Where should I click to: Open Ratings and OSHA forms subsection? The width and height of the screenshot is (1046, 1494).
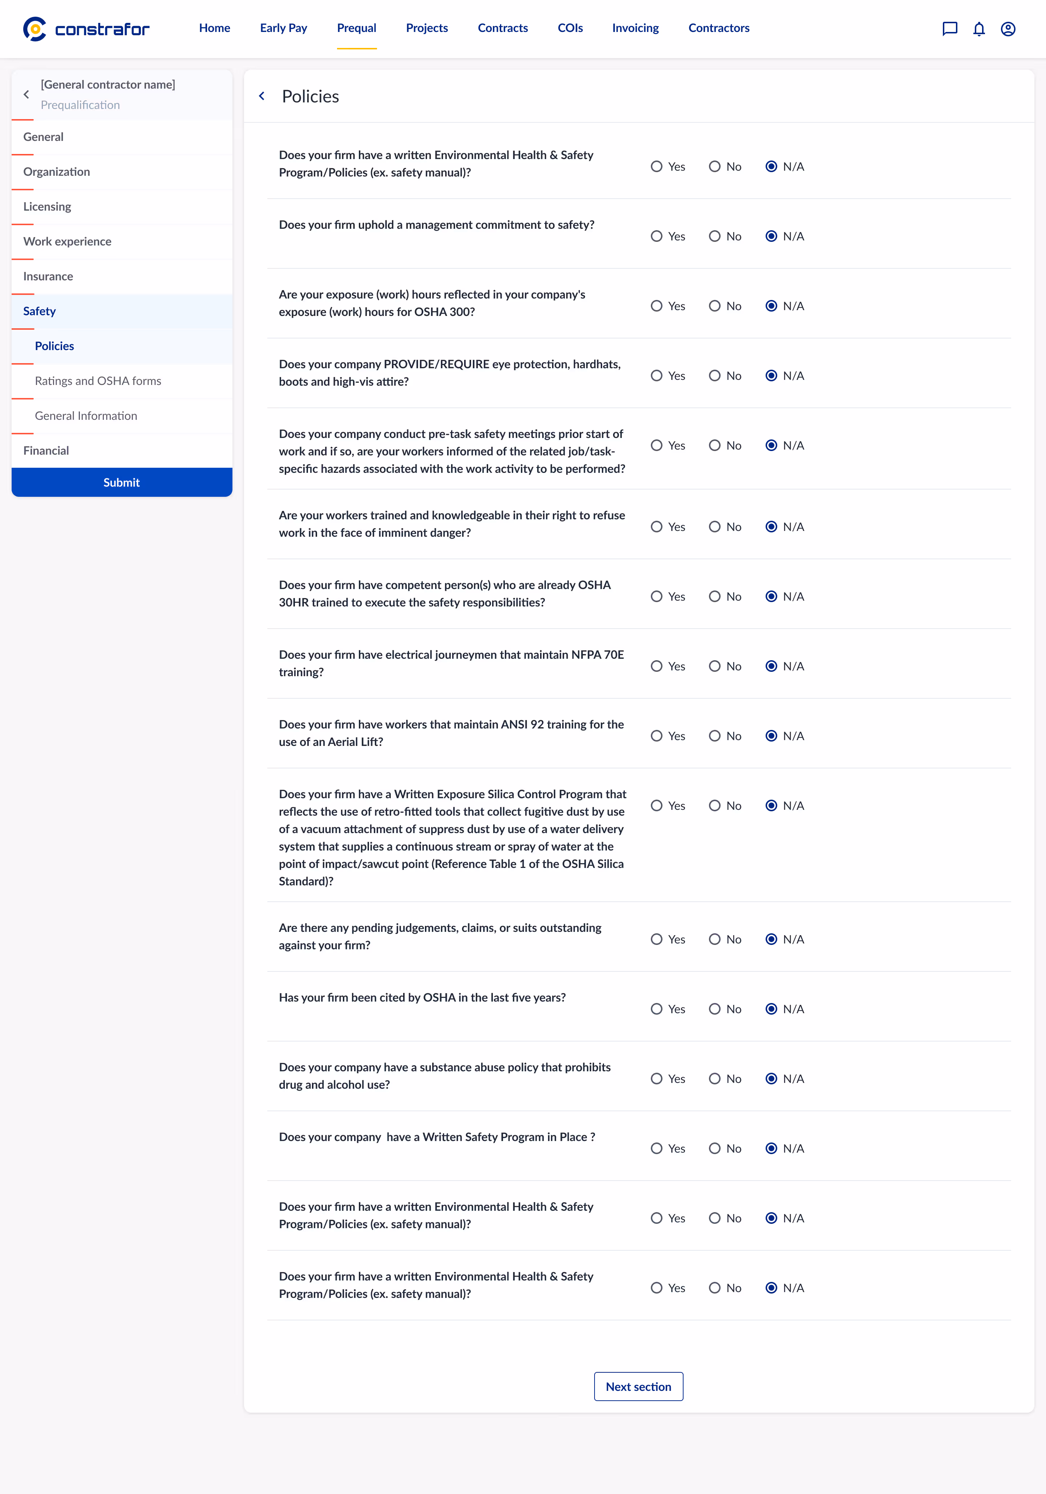coord(122,381)
